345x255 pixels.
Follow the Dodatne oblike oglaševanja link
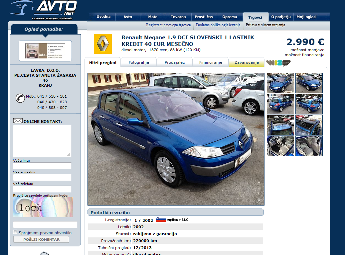(x=218, y=25)
